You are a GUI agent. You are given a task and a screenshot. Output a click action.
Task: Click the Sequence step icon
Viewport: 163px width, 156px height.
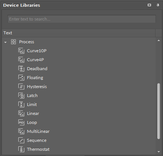click(21, 140)
